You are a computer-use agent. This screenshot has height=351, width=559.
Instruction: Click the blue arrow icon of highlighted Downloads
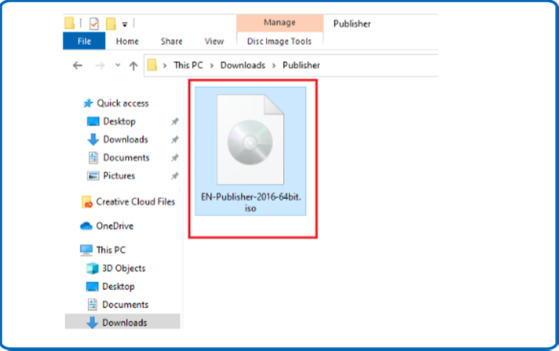[x=92, y=323]
